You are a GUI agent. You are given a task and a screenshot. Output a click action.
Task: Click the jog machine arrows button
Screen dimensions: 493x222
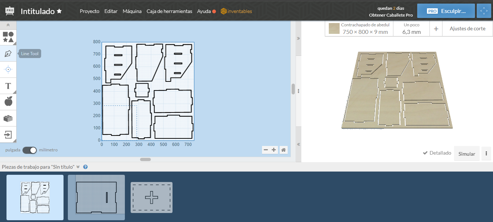484,11
